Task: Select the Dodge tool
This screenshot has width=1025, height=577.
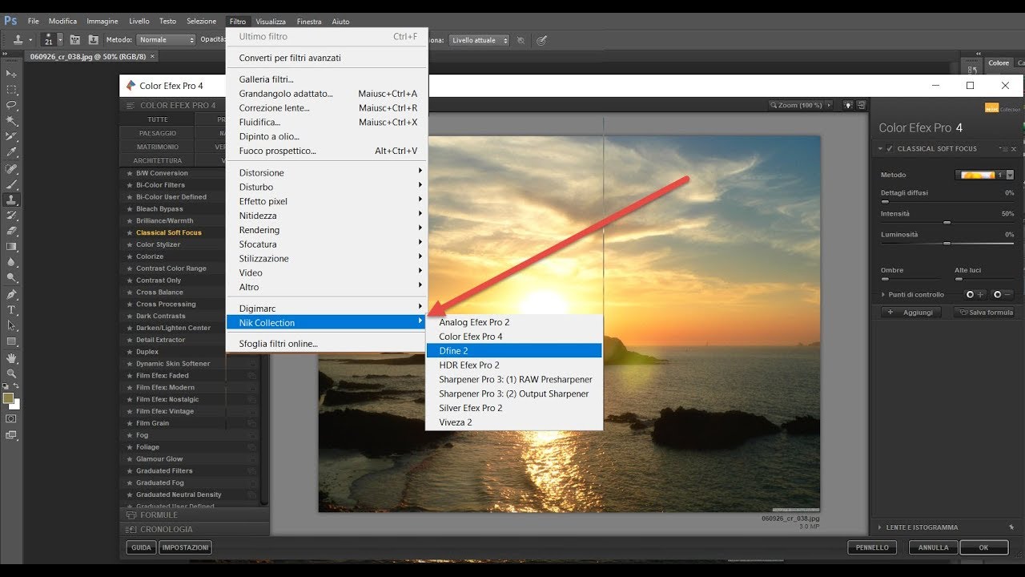Action: click(x=11, y=278)
